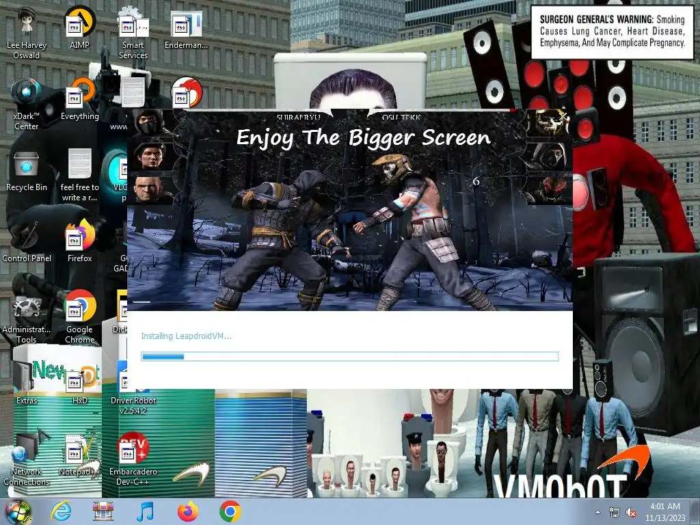Launch the Everything search shortcut

point(79,100)
